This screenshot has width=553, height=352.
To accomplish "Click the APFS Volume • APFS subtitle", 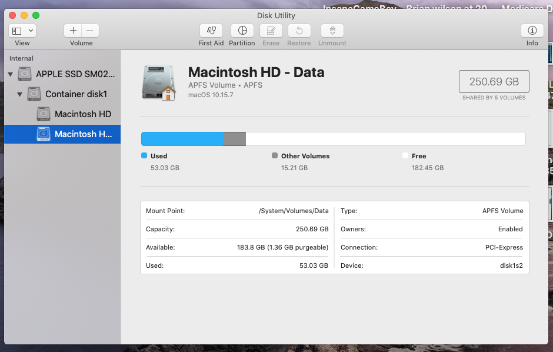I will click(225, 85).
